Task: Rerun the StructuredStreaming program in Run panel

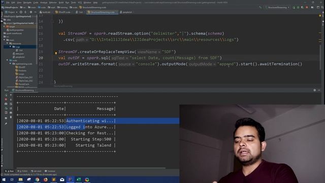Action: 6,95
